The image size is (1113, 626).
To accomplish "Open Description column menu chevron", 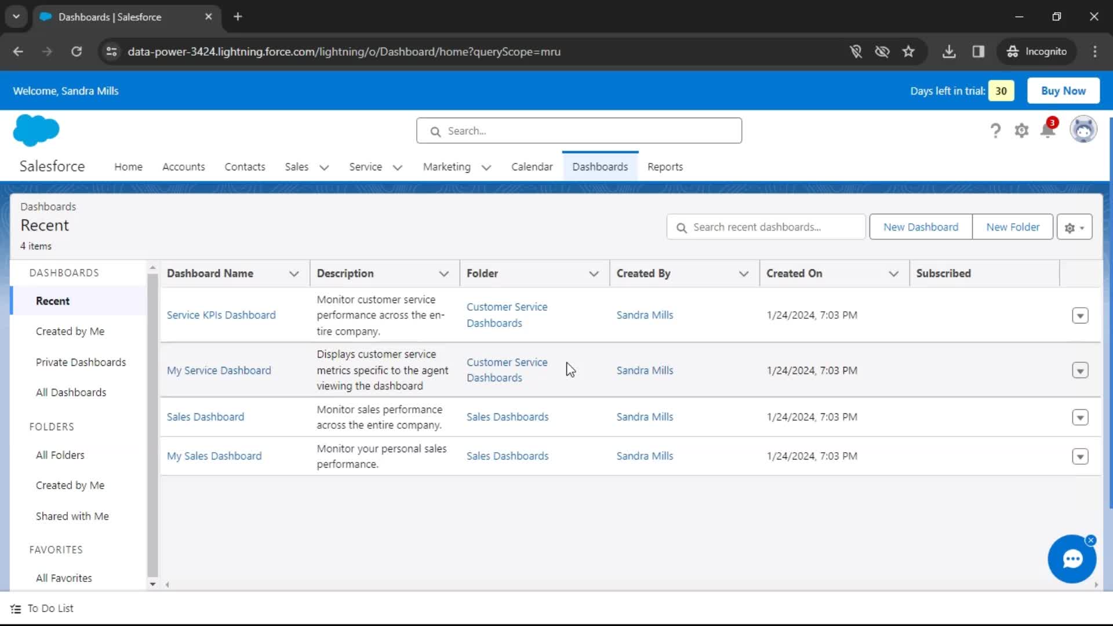I will pos(444,274).
